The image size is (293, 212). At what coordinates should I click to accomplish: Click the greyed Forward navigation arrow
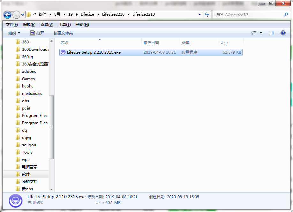(x=17, y=15)
